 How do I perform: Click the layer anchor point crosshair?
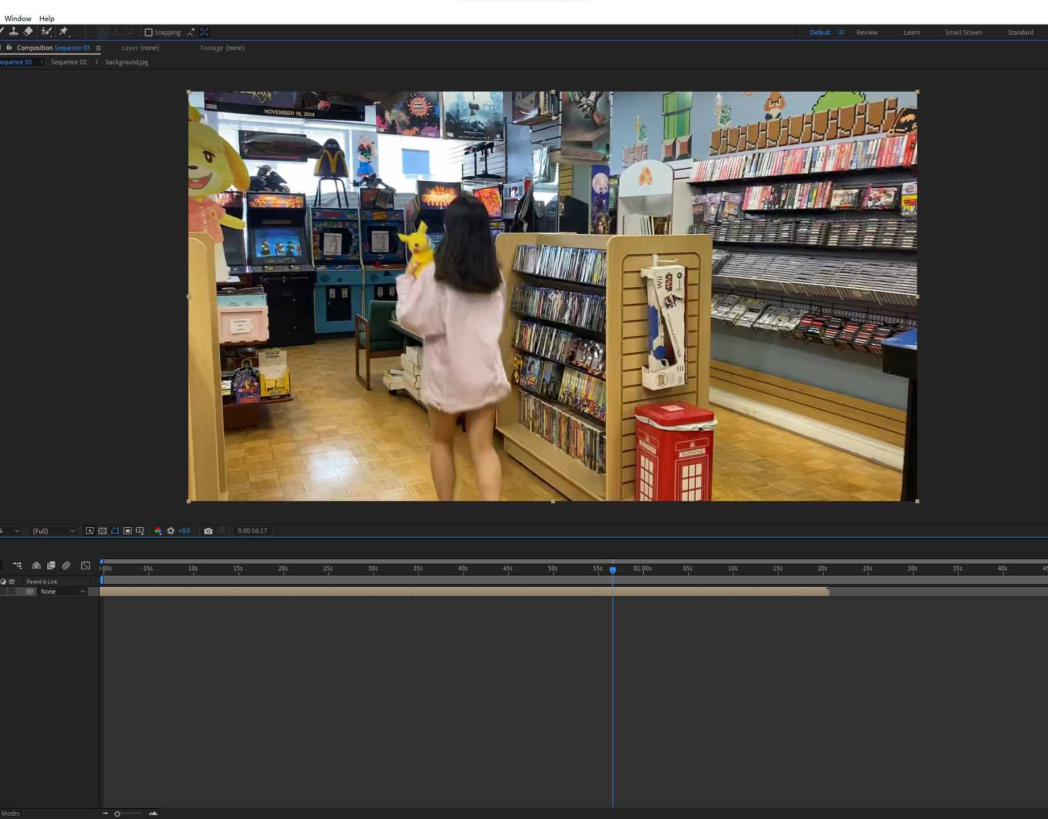pos(553,296)
